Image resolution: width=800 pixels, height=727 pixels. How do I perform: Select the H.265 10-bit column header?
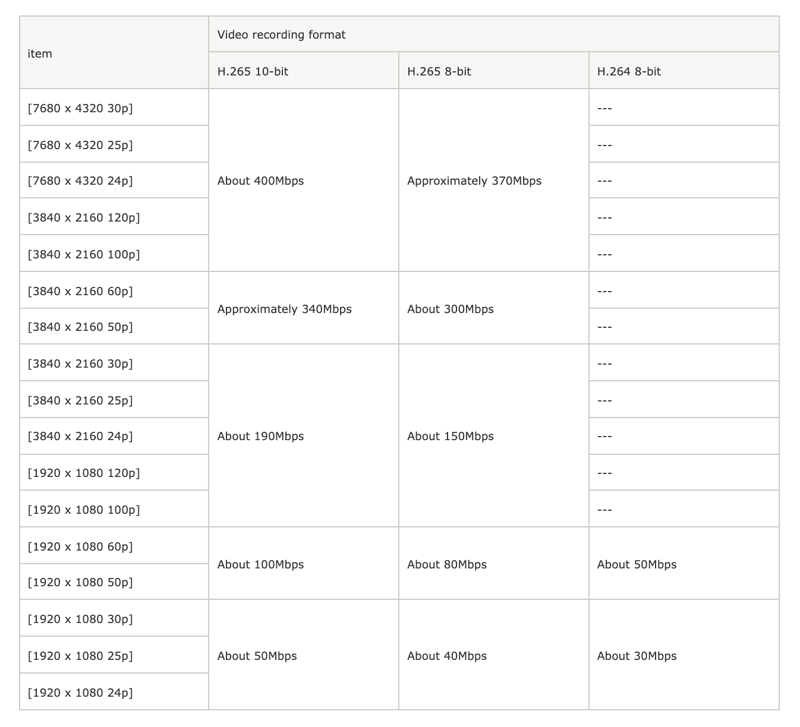(x=253, y=71)
